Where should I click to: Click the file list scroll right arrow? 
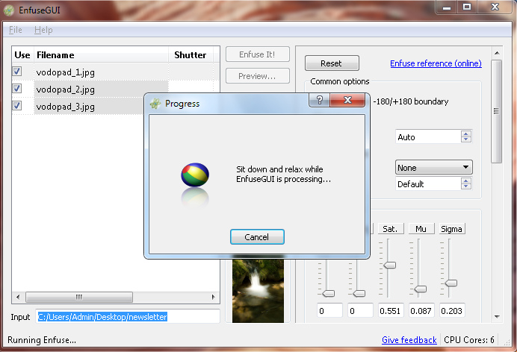214,297
